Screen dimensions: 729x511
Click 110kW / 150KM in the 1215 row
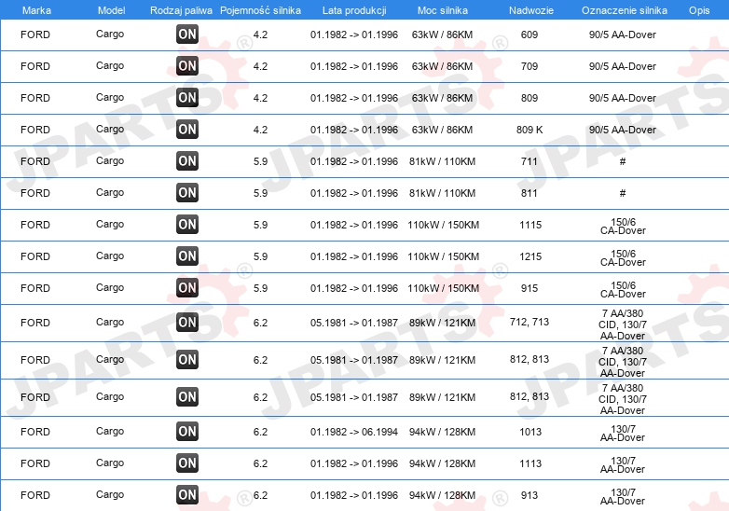[443, 256]
